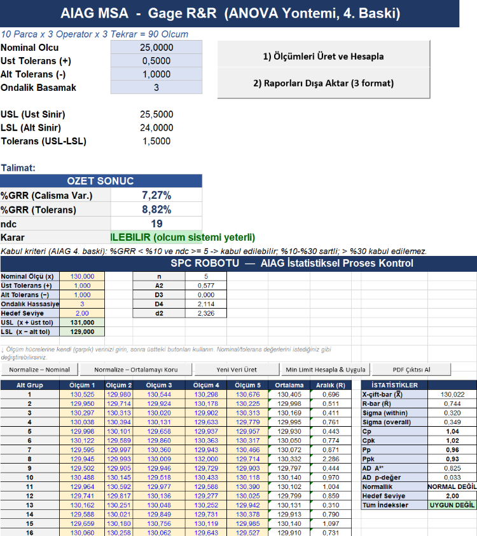This screenshot has height=536, width=477.
Task: Click 'Min Limit Hesapla & Uygula' button
Action: (x=325, y=370)
